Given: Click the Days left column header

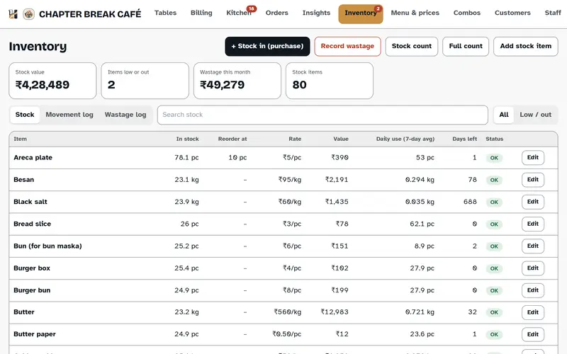Looking at the screenshot, I should (464, 139).
